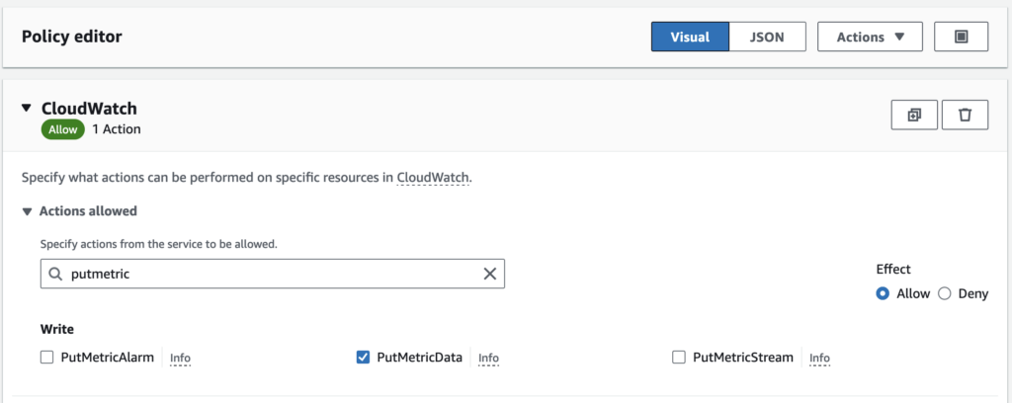Select the Deny effect radio button
Image resolution: width=1012 pixels, height=403 pixels.
pos(944,293)
